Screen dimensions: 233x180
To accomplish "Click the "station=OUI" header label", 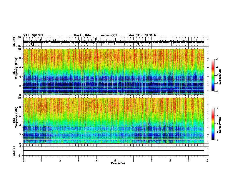I will (x=109, y=35).
